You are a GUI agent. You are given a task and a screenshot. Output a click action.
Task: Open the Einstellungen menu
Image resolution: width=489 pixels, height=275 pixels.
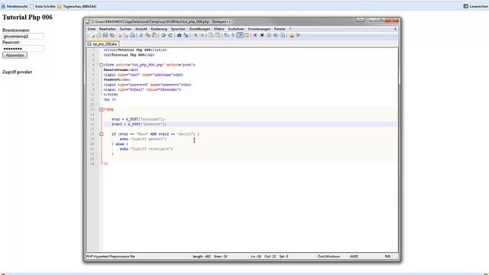point(199,29)
